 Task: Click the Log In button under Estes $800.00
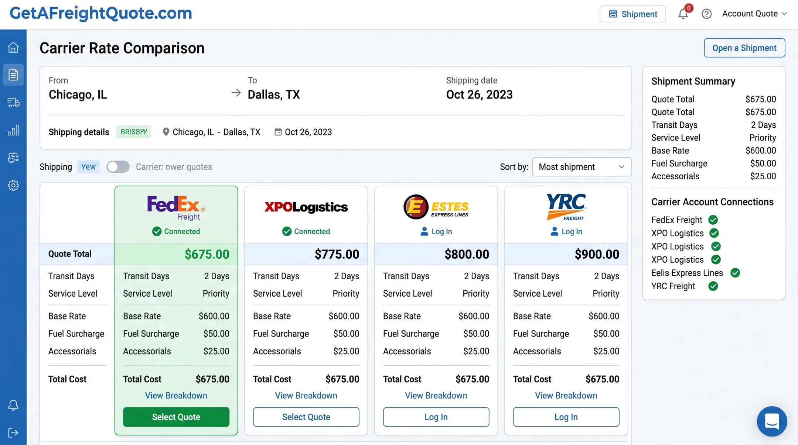coord(436,417)
